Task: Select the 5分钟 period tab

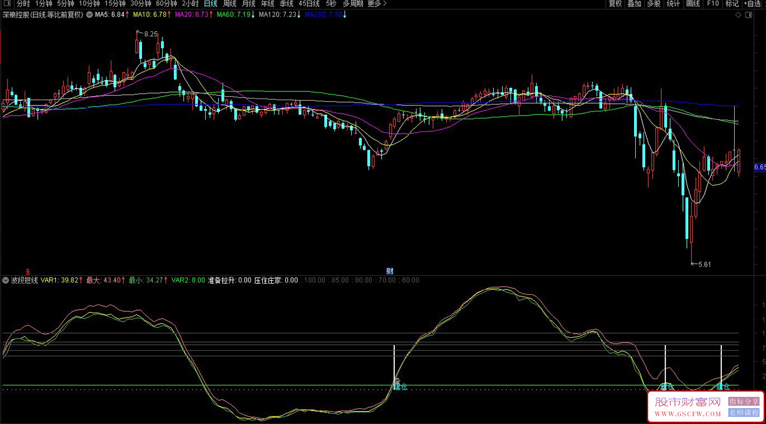Action: coord(65,4)
